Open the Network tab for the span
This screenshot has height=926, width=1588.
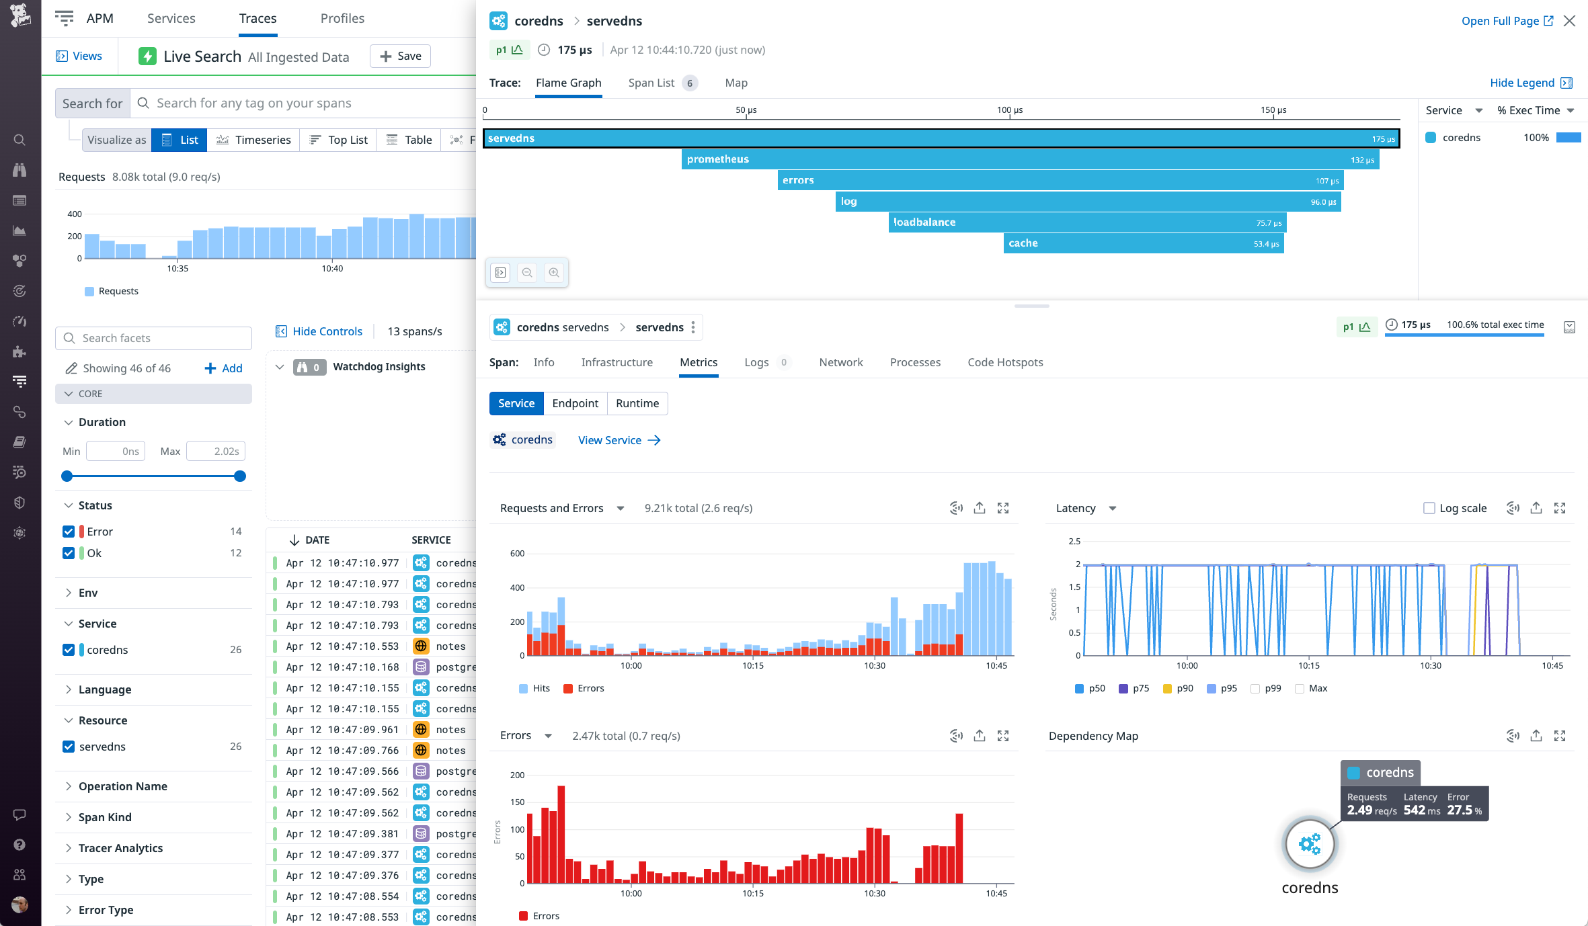pos(841,362)
